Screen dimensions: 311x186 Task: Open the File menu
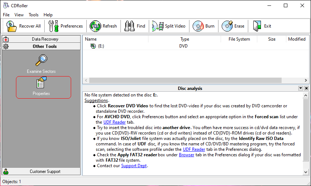pyautogui.click(x=6, y=15)
